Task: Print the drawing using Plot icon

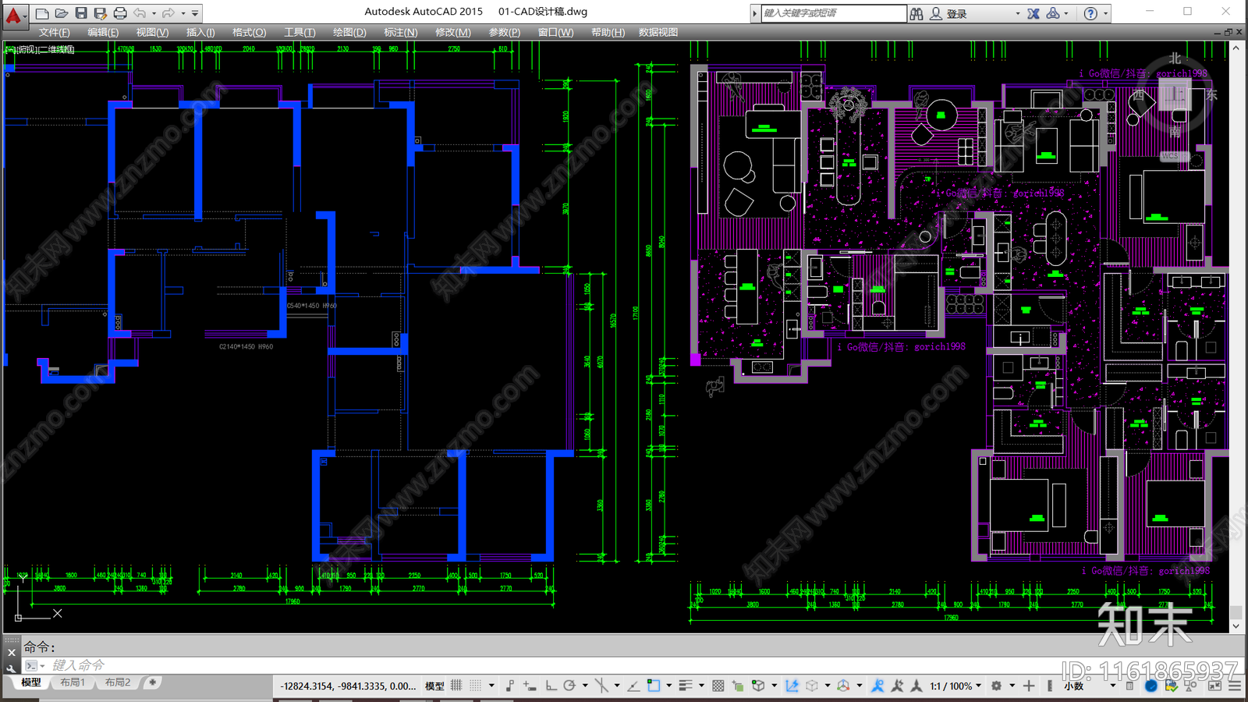Action: click(119, 13)
